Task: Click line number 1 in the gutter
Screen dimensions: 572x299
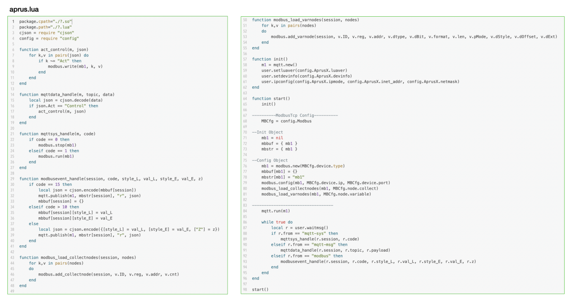Action: pyautogui.click(x=13, y=21)
